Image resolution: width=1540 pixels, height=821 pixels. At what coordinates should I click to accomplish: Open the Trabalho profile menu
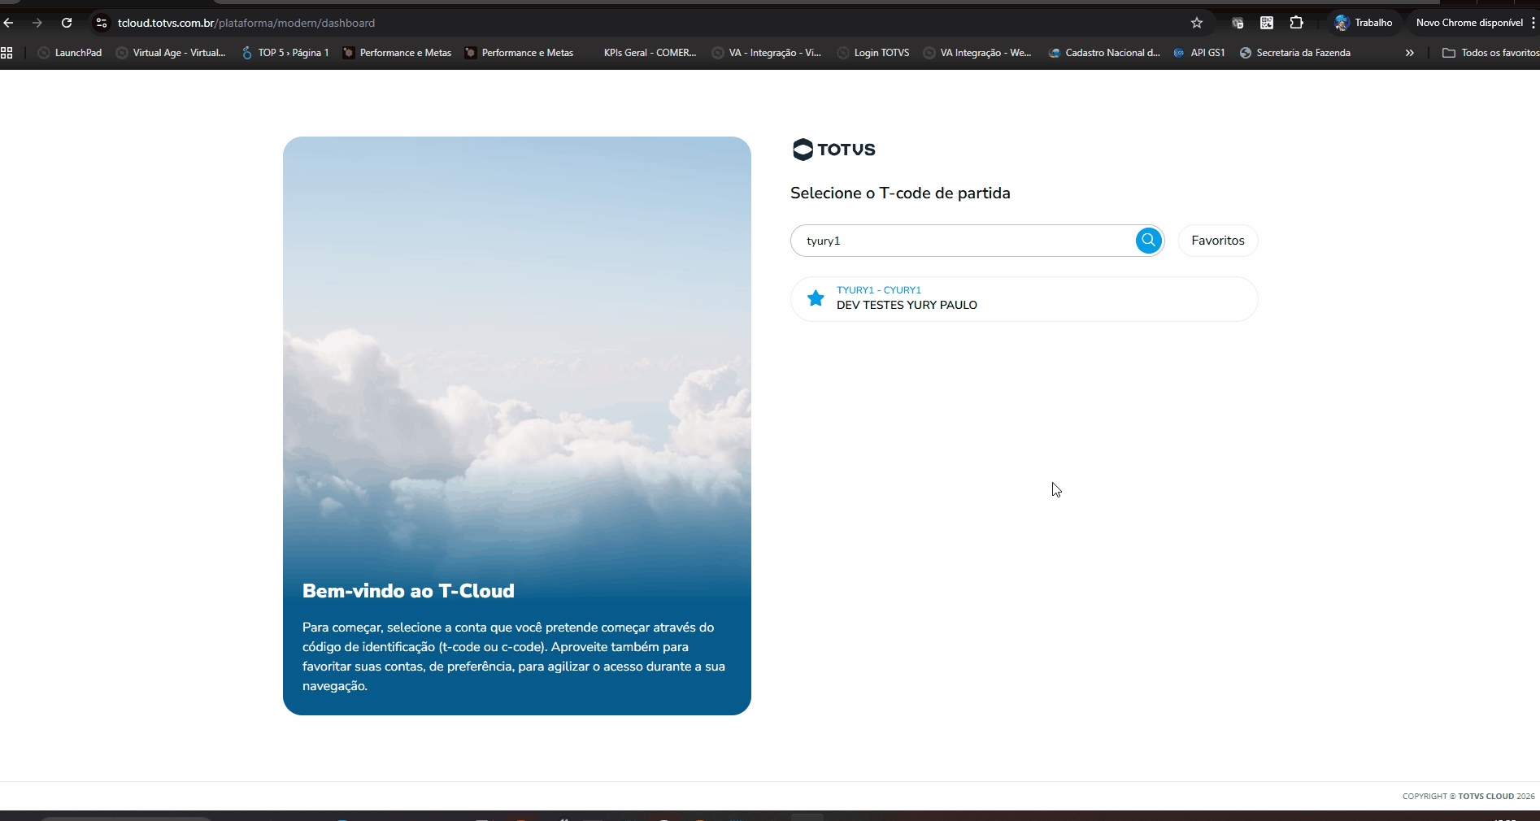[1364, 23]
